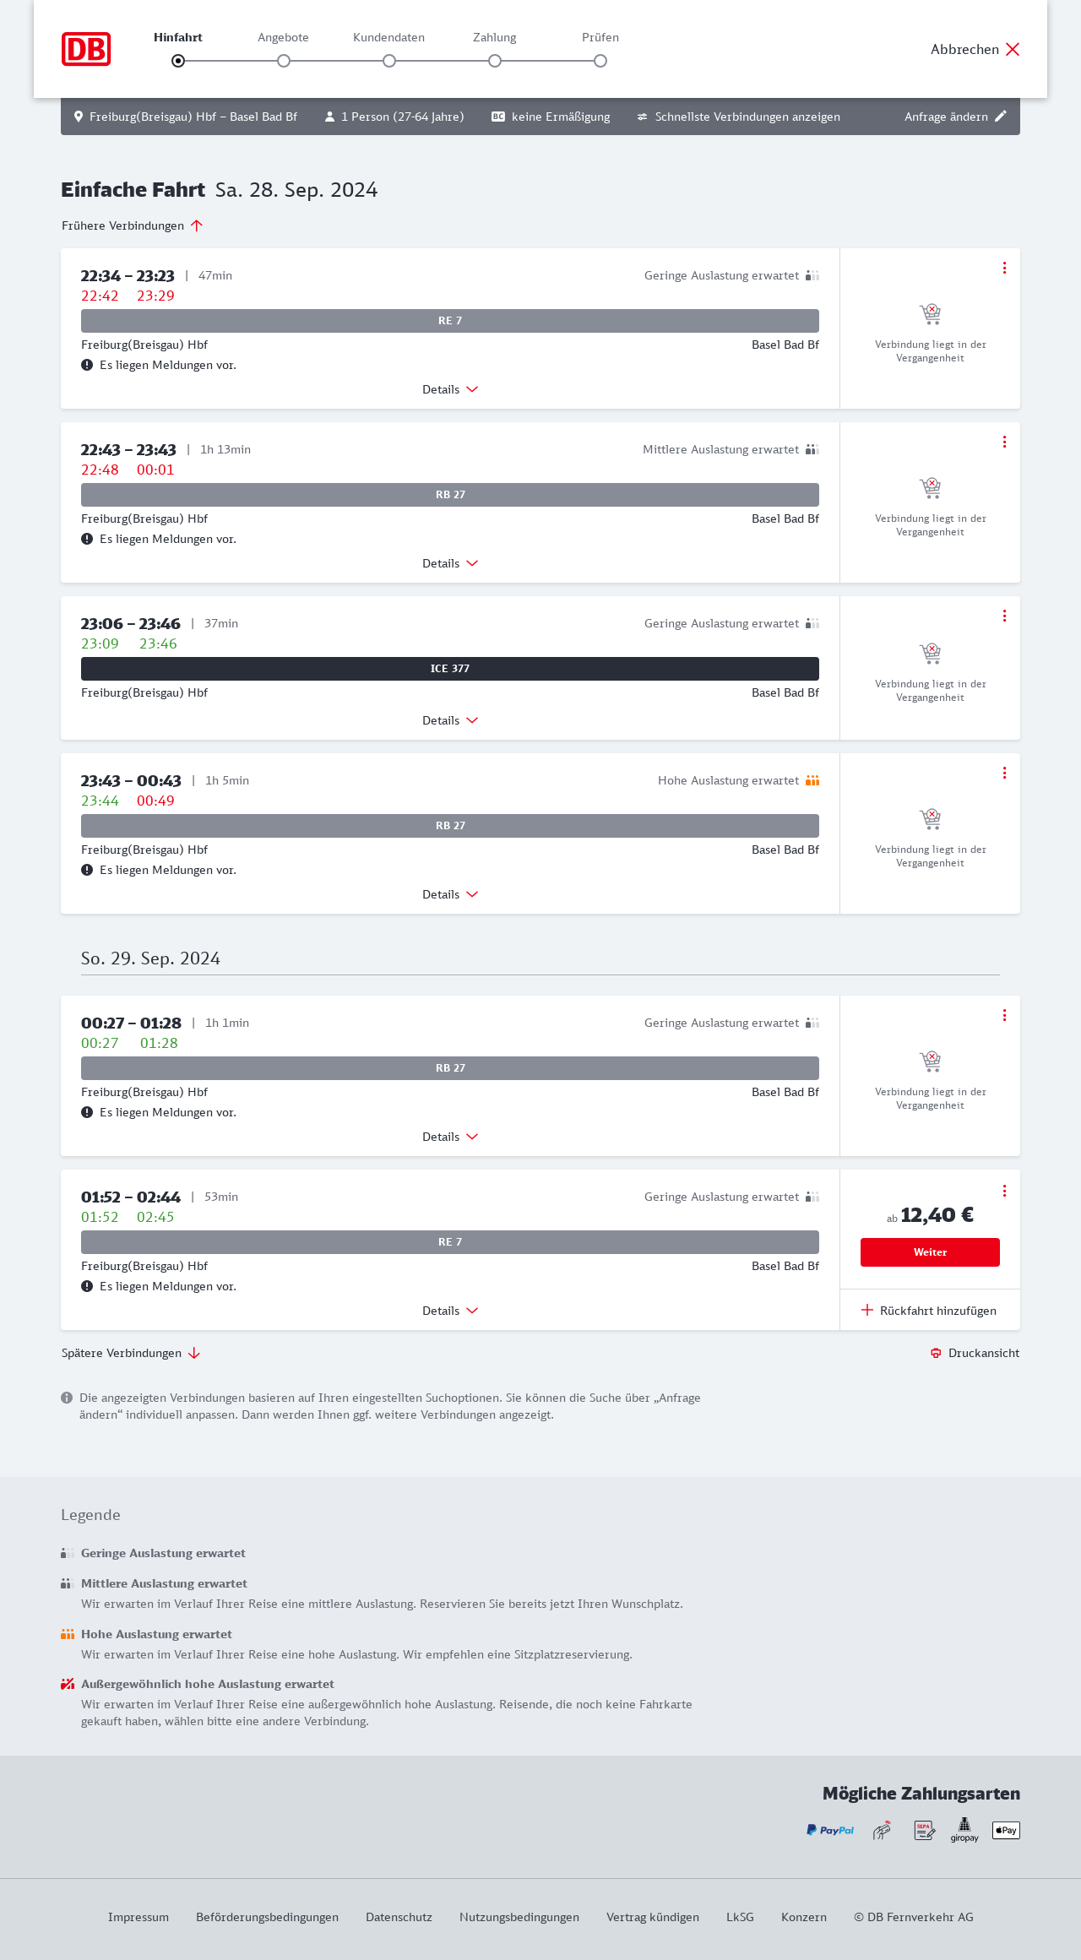Select the Angebote step circle

point(284,61)
